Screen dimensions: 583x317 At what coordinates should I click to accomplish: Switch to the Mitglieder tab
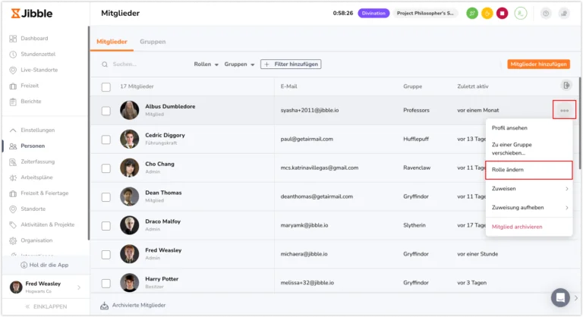click(112, 42)
